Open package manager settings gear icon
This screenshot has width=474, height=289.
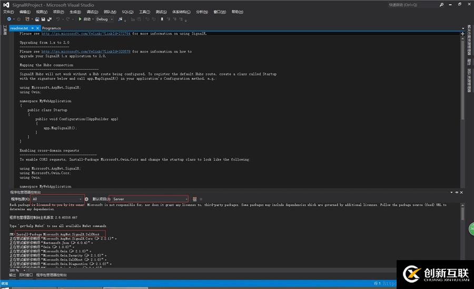(86, 199)
